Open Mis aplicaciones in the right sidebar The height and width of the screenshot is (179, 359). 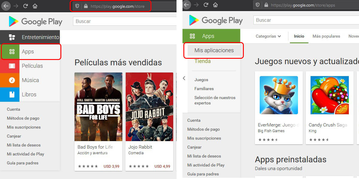pyautogui.click(x=214, y=50)
